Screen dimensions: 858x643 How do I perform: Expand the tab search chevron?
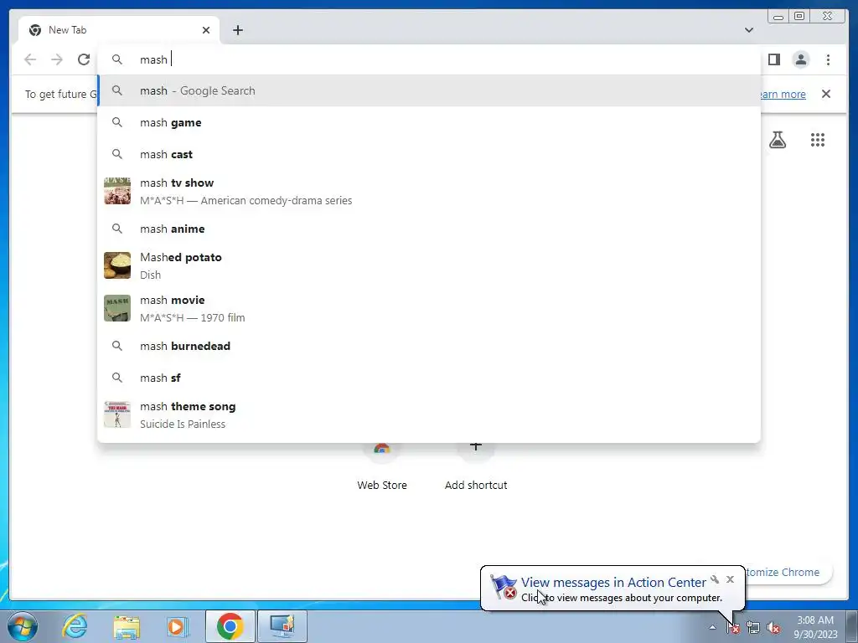748,30
